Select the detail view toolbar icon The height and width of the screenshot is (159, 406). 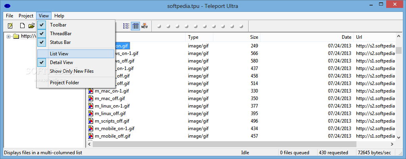click(x=136, y=26)
